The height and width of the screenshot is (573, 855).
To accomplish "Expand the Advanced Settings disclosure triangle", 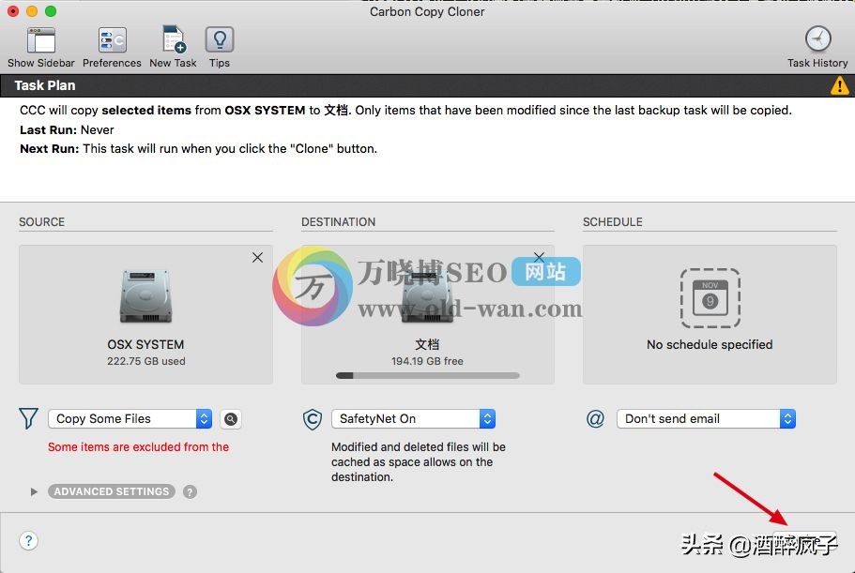I will pos(35,491).
